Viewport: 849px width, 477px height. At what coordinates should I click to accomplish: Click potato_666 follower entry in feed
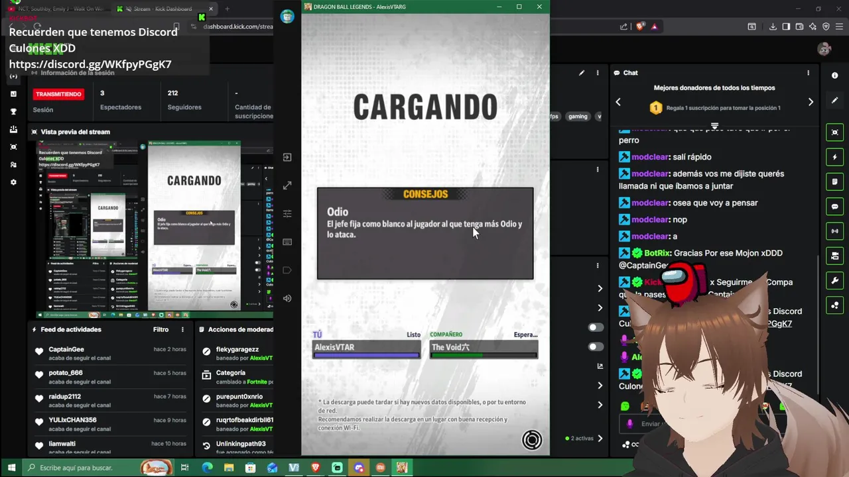pyautogui.click(x=111, y=377)
